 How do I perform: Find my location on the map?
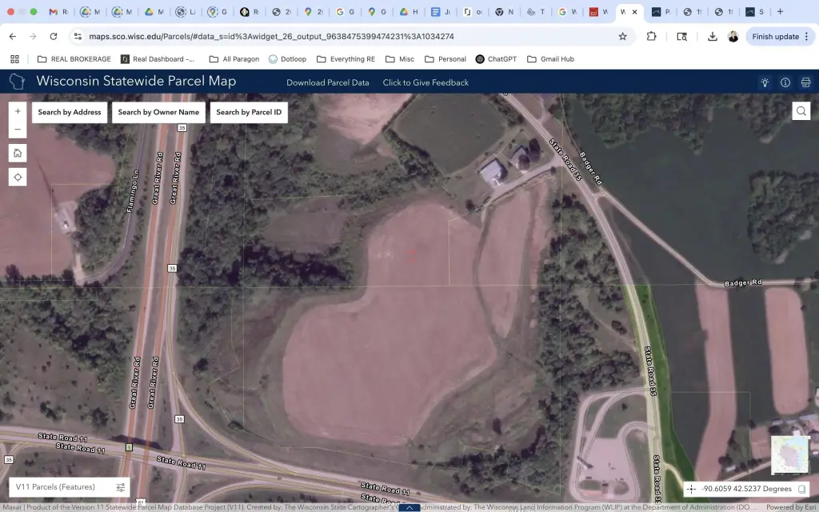pyautogui.click(x=18, y=177)
